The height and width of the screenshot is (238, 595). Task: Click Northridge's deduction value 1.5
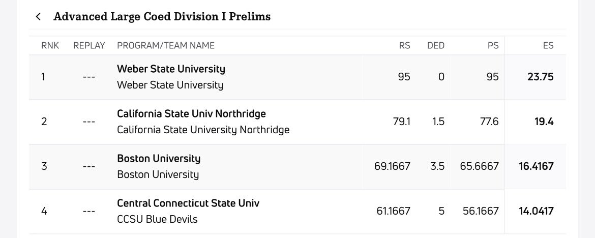[438, 122]
